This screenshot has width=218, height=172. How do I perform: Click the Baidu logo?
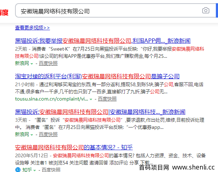coord(4,13)
